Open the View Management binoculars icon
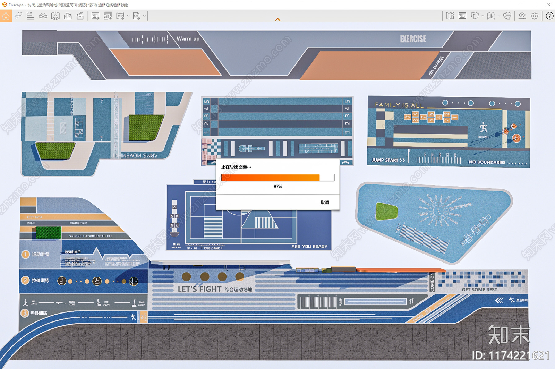 43,16
